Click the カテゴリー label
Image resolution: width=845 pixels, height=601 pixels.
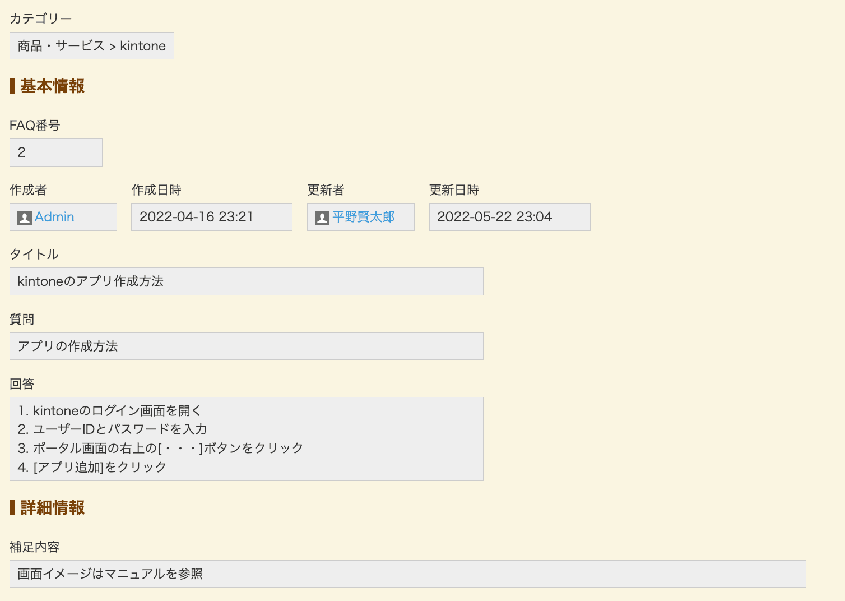click(x=41, y=19)
